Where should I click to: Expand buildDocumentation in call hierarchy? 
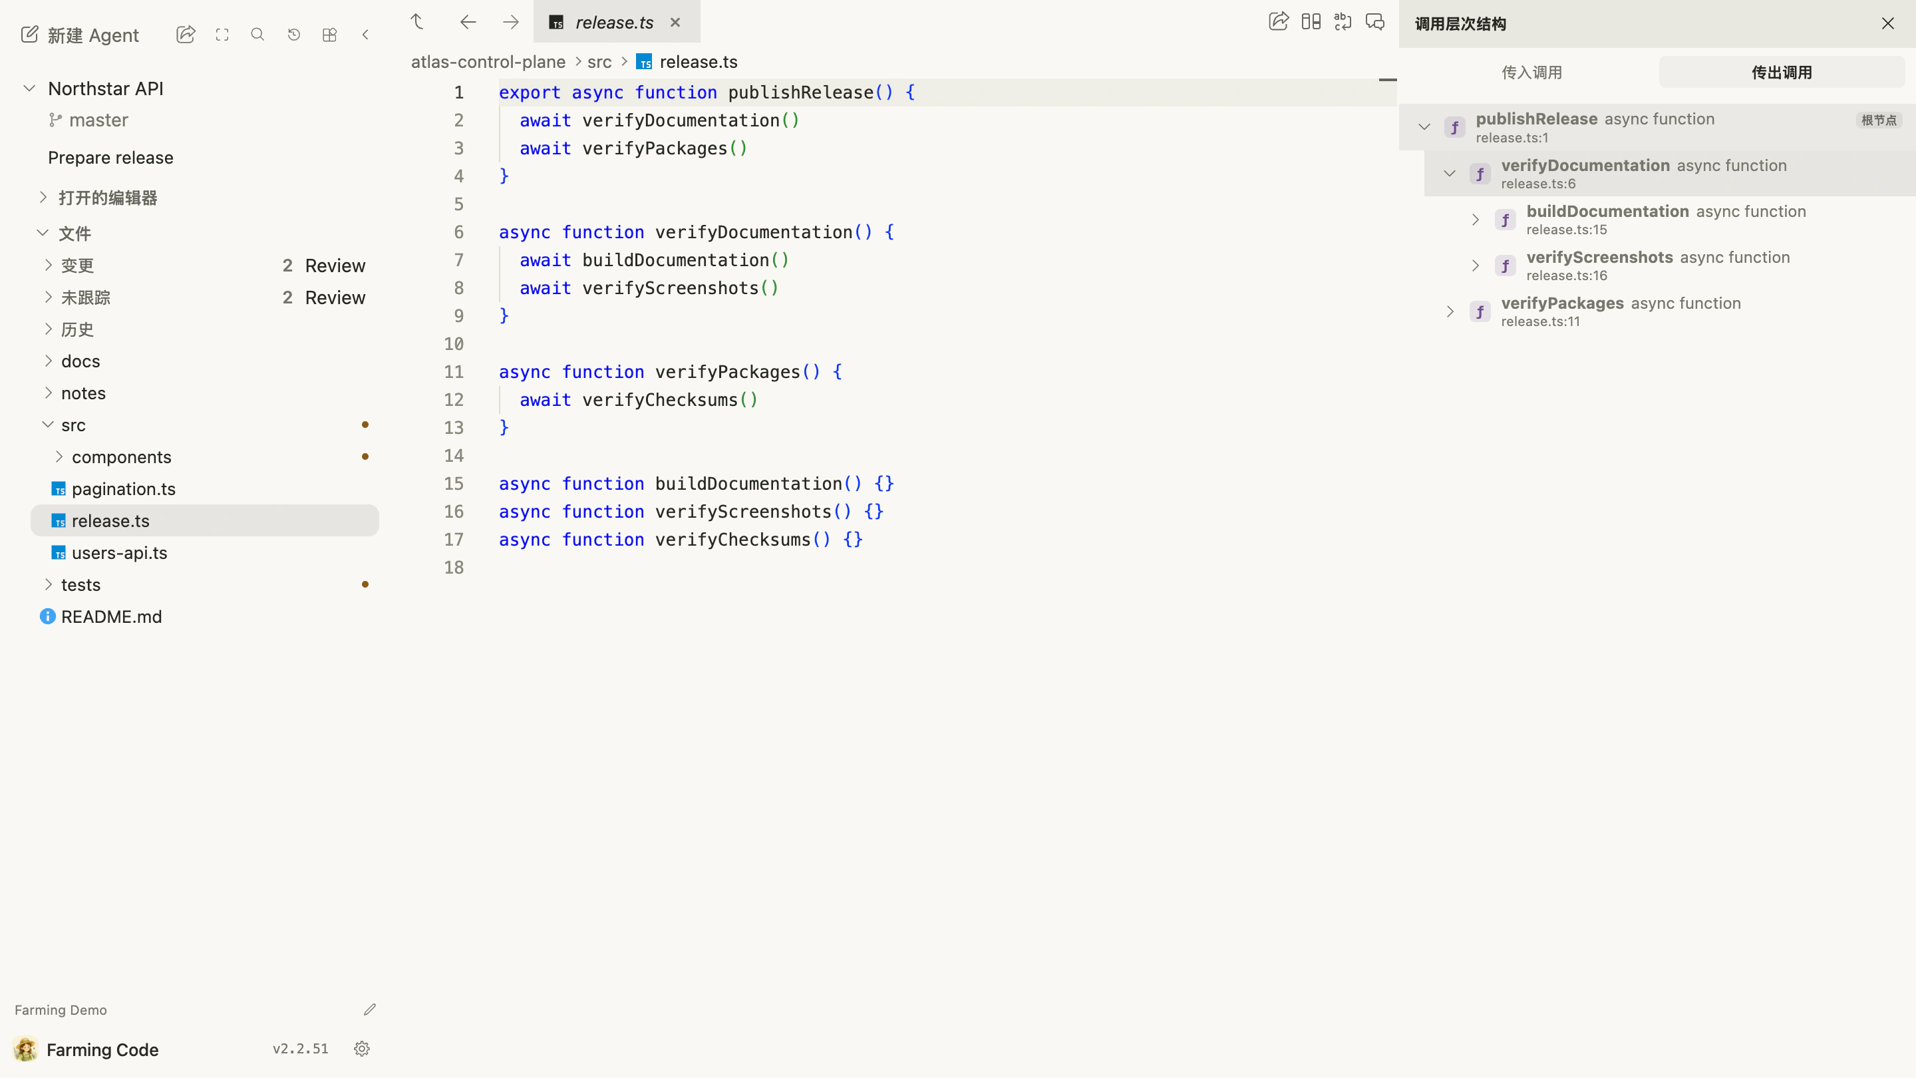click(x=1475, y=220)
